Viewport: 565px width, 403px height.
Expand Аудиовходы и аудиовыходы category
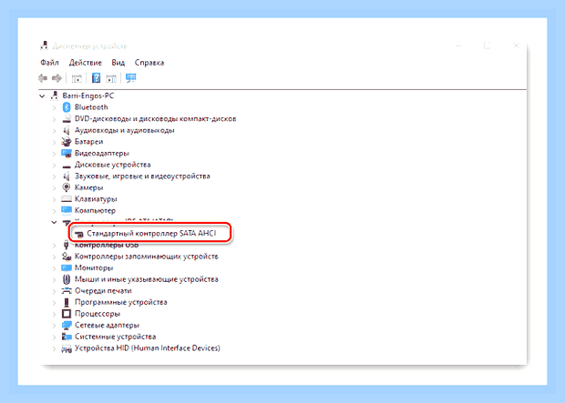pos(54,131)
